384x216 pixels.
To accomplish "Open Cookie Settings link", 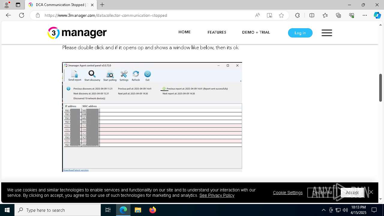I will pos(288,193).
